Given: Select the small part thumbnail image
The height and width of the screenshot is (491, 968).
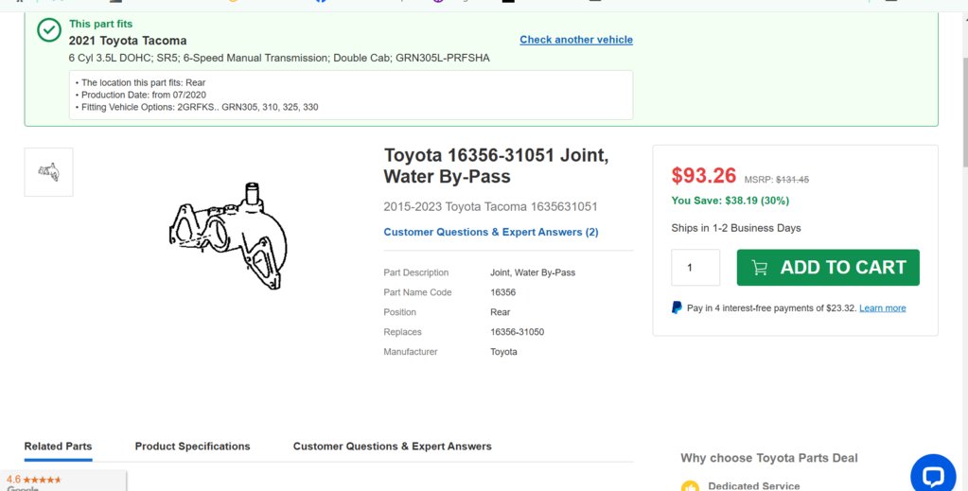Looking at the screenshot, I should pyautogui.click(x=49, y=172).
